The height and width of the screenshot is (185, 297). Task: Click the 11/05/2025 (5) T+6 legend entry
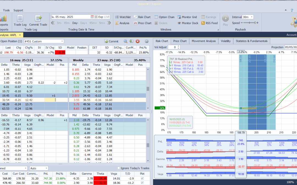(180, 123)
